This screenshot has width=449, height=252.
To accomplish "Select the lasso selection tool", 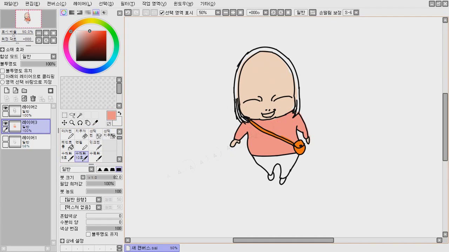I will pyautogui.click(x=72, y=115).
